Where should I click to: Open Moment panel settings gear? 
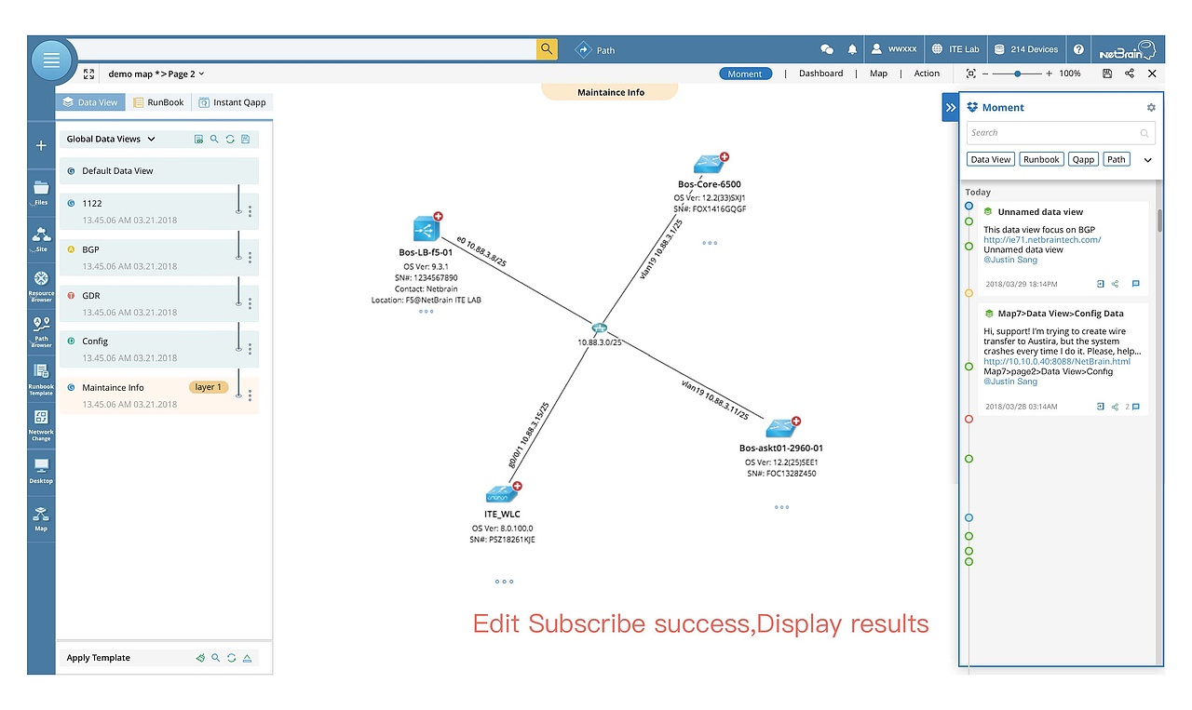pyautogui.click(x=1151, y=108)
